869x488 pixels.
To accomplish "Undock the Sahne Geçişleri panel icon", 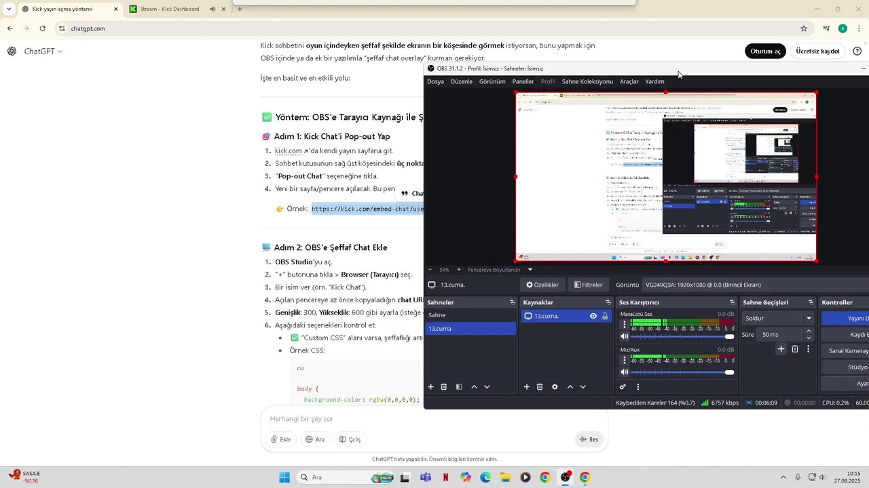I will [811, 302].
